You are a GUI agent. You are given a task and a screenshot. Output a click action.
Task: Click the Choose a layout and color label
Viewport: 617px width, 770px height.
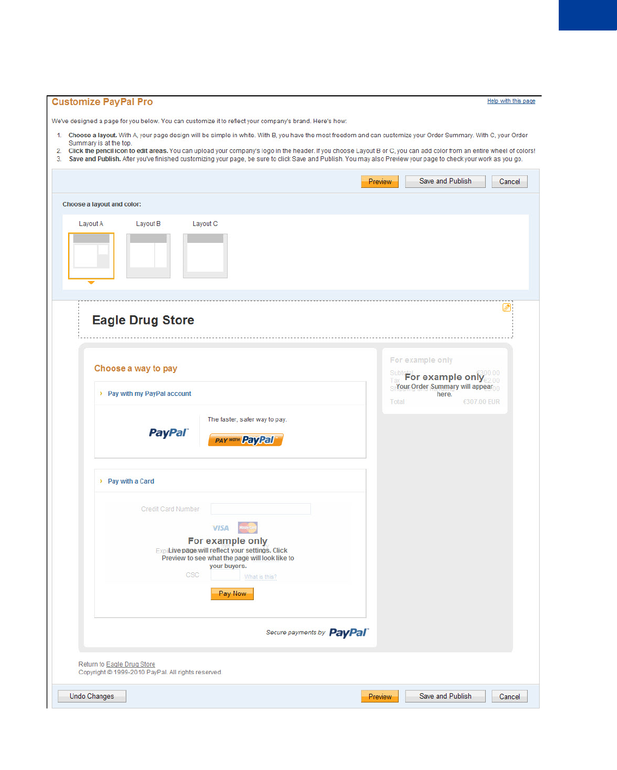tap(102, 205)
